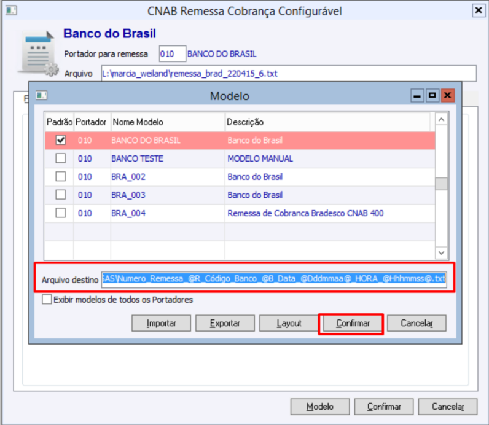Uncheck Padrão for BANCO DO BRASIL model
The height and width of the screenshot is (425, 489).
(60, 140)
